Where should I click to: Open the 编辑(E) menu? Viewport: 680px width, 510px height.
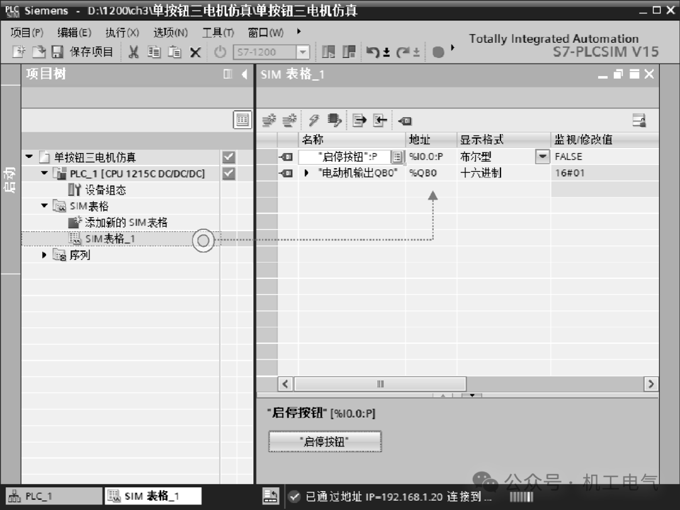click(74, 33)
